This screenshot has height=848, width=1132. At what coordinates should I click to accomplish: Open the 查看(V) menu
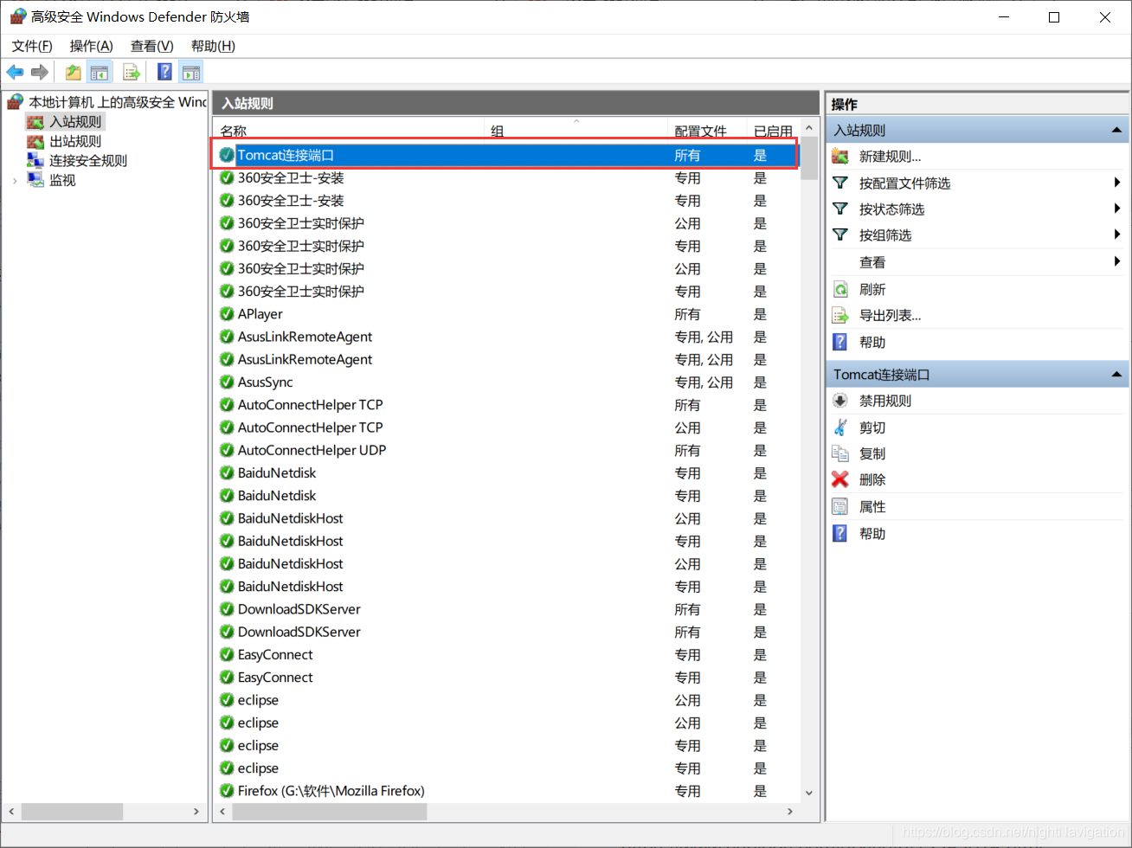[152, 46]
